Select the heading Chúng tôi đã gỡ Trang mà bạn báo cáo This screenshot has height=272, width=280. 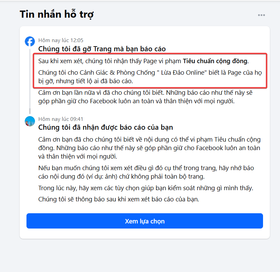pyautogui.click(x=102, y=49)
